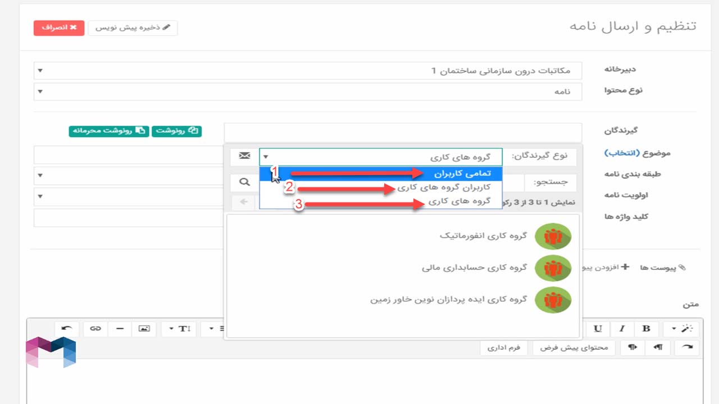Set right-to-left paragraph direction

(658, 347)
